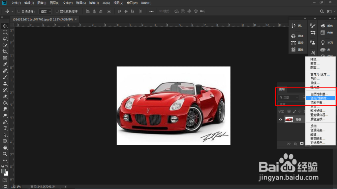Click the background color swatch

pyautogui.click(x=6, y=174)
